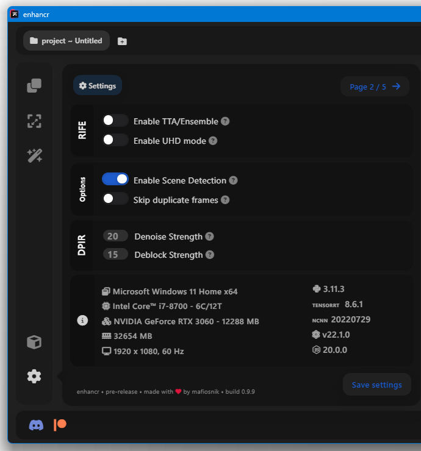The image size is (421, 451).
Task: Click the build 0.9.9 footer text
Action: (240, 392)
